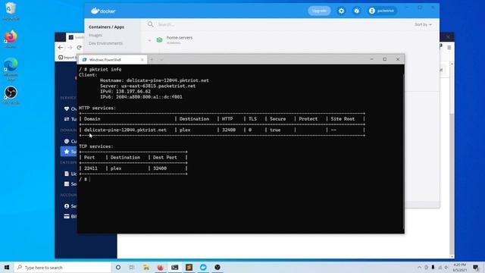Click the home-servers stack icon
The width and height of the screenshot is (485, 273).
click(160, 40)
